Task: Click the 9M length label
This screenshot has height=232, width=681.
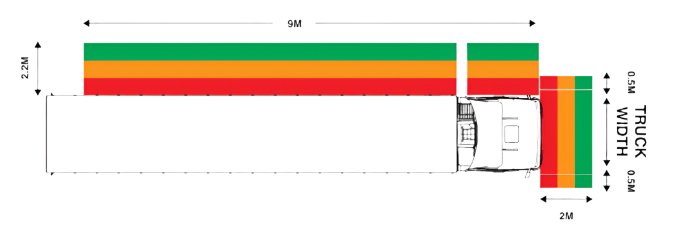Action: [294, 24]
